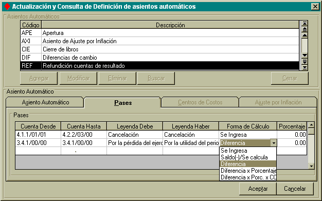
Task: Click the Cuenta Hasta column header
Action: click(x=84, y=126)
